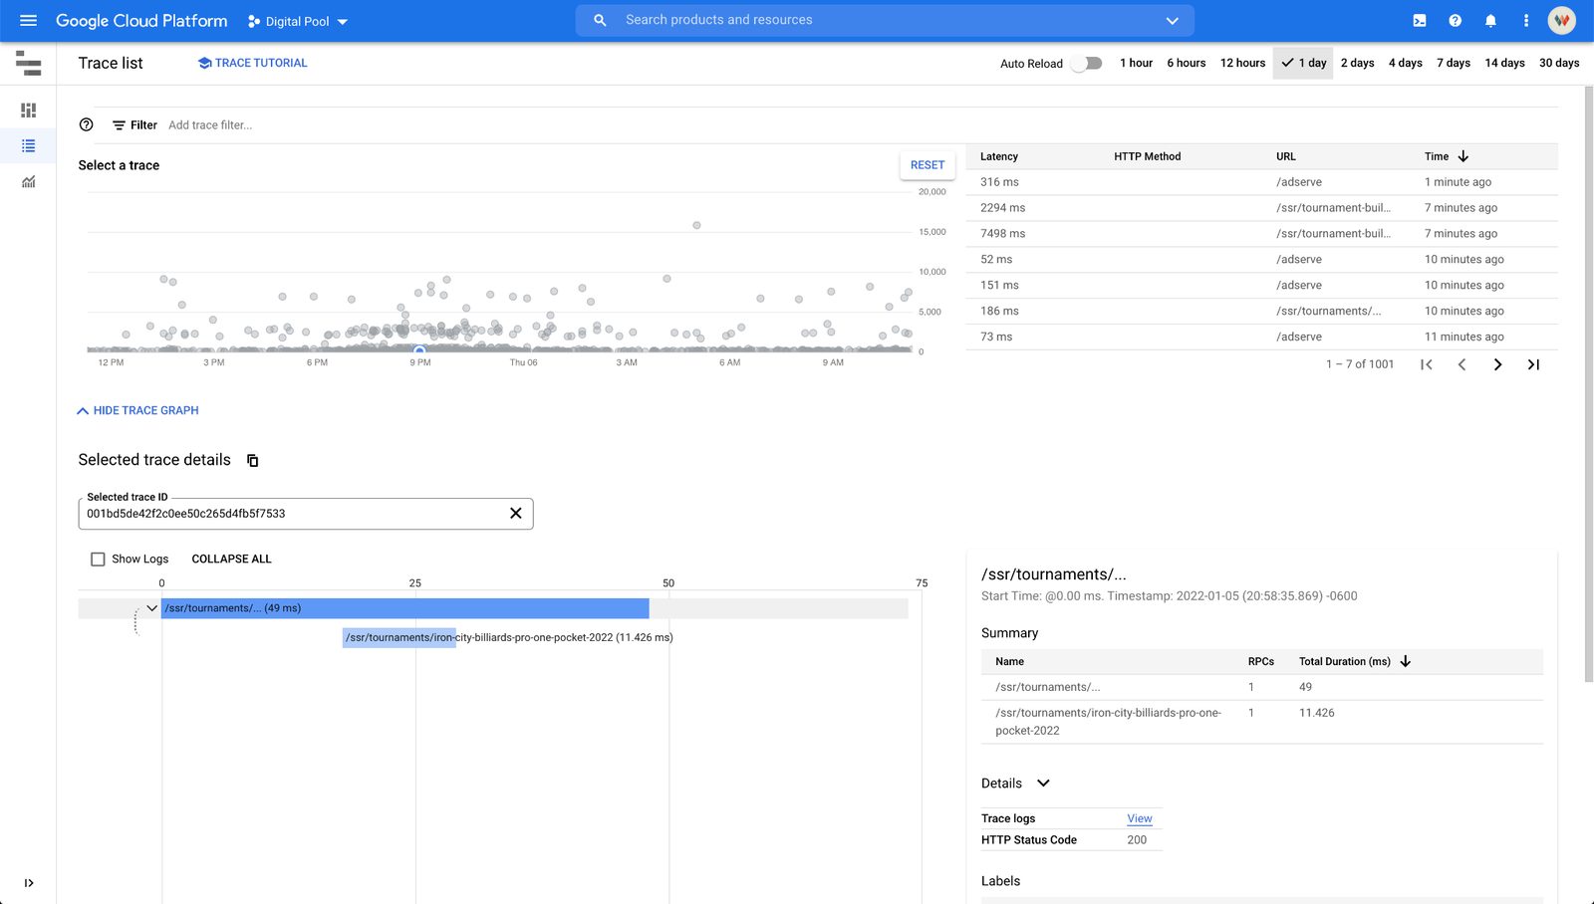This screenshot has width=1594, height=904.
Task: Open the 151 ms /adserve trace row
Action: coord(1261,286)
